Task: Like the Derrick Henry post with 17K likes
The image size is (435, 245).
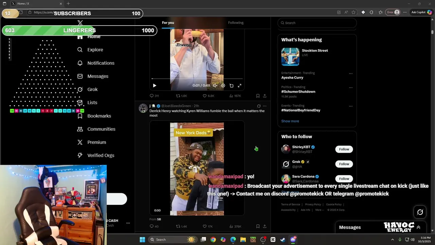Action: [x=208, y=226]
